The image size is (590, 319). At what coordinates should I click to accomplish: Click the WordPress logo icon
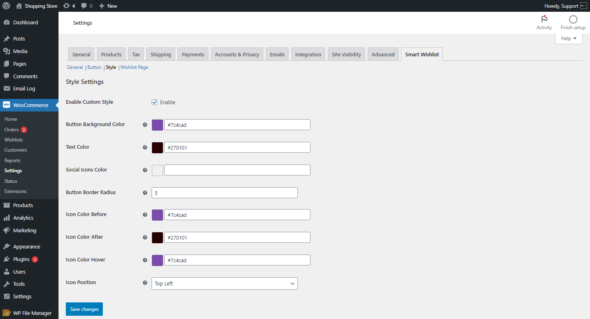pyautogui.click(x=7, y=6)
